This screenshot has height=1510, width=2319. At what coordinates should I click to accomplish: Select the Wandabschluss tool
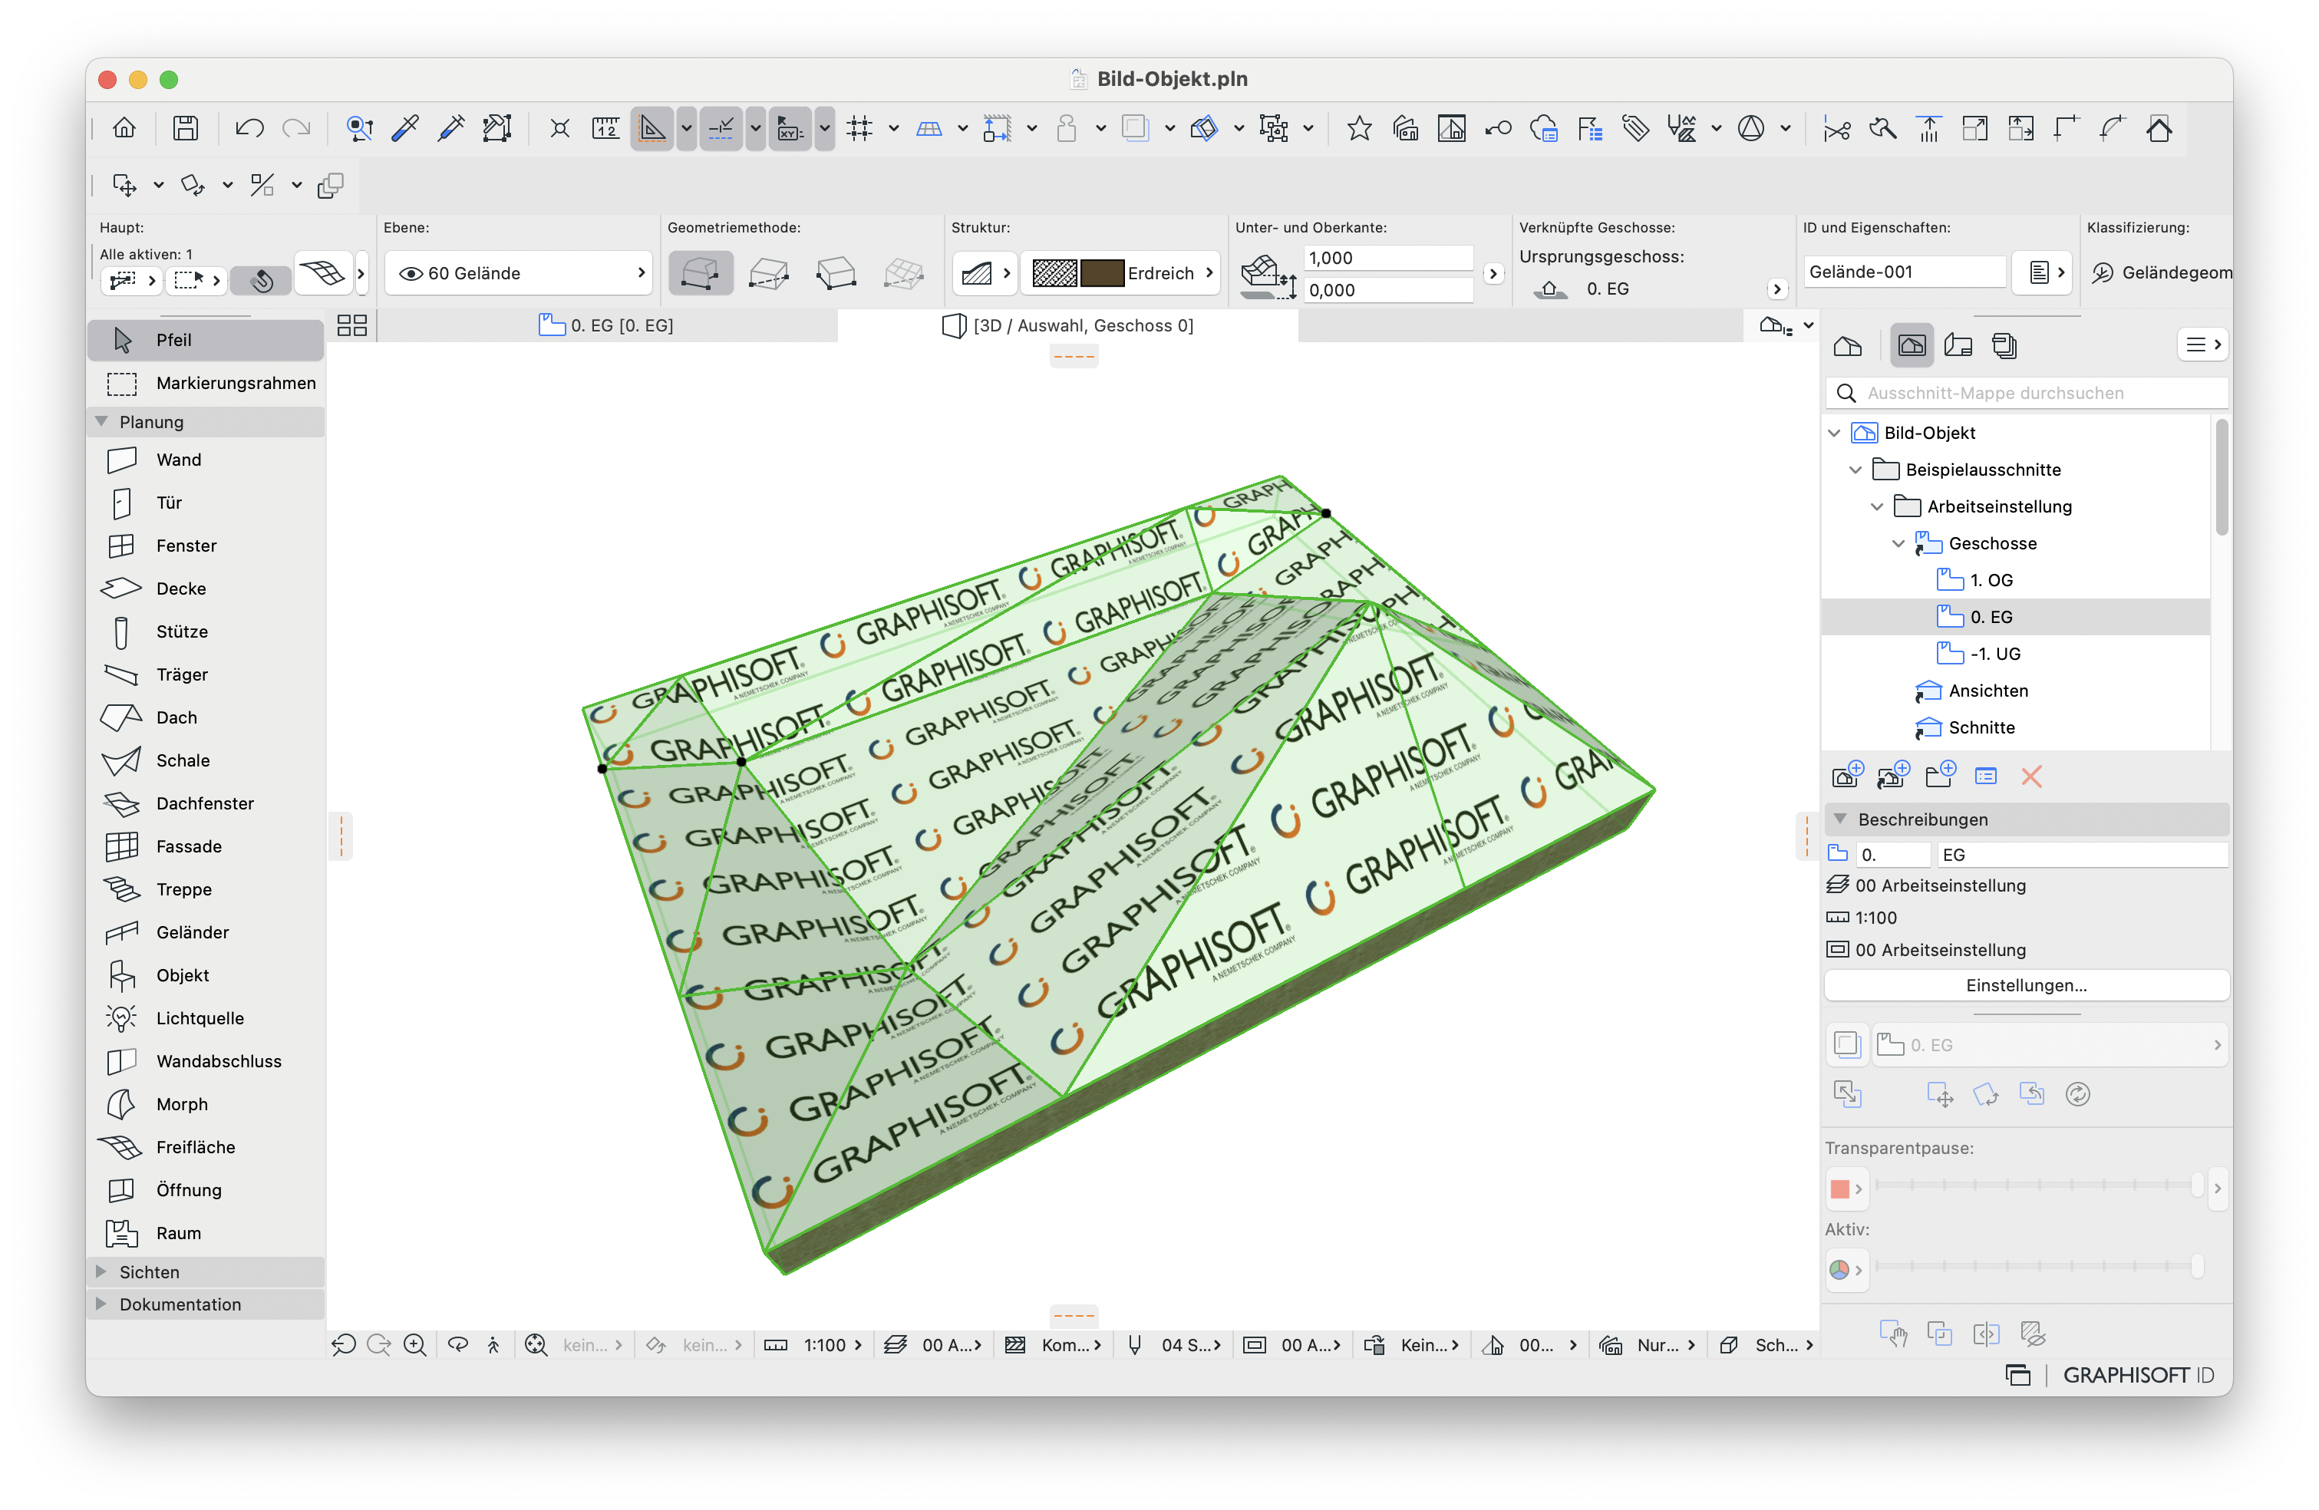(x=206, y=1061)
